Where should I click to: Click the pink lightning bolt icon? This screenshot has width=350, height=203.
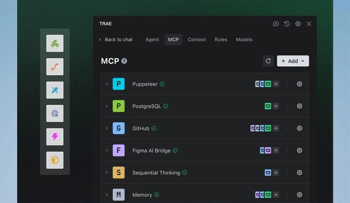[x=55, y=137]
